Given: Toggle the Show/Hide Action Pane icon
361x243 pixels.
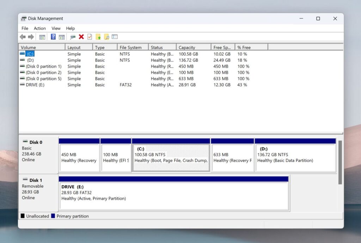Looking at the screenshot, I should [61, 37].
